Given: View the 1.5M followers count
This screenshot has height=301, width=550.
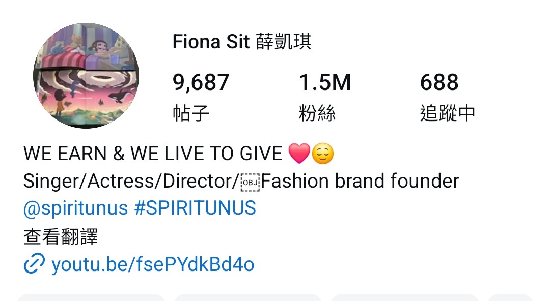Looking at the screenshot, I should pyautogui.click(x=325, y=82).
